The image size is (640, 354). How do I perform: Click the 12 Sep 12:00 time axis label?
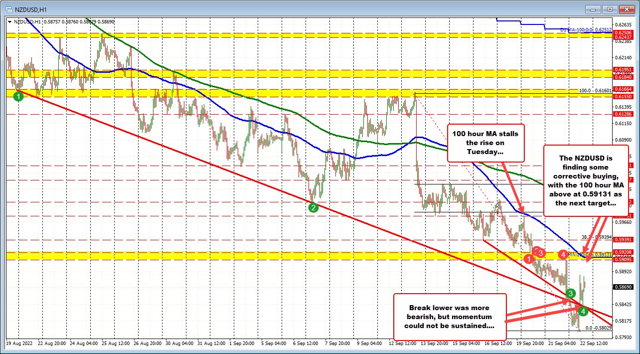(402, 344)
